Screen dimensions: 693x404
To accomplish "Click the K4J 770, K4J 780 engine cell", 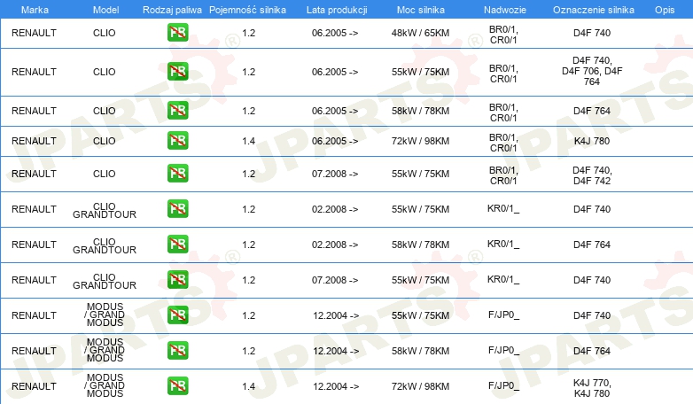I will coord(592,388).
